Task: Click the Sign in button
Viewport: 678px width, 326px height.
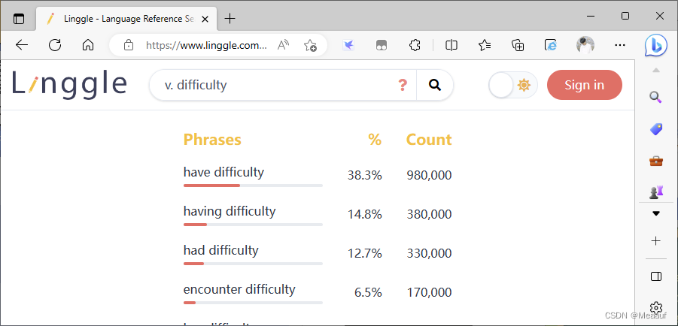Action: 585,85
